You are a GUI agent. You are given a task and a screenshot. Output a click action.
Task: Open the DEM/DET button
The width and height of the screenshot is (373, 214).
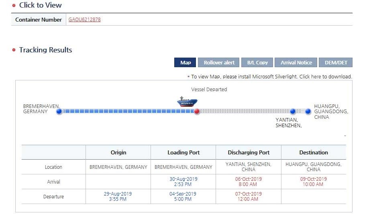[x=336, y=62]
